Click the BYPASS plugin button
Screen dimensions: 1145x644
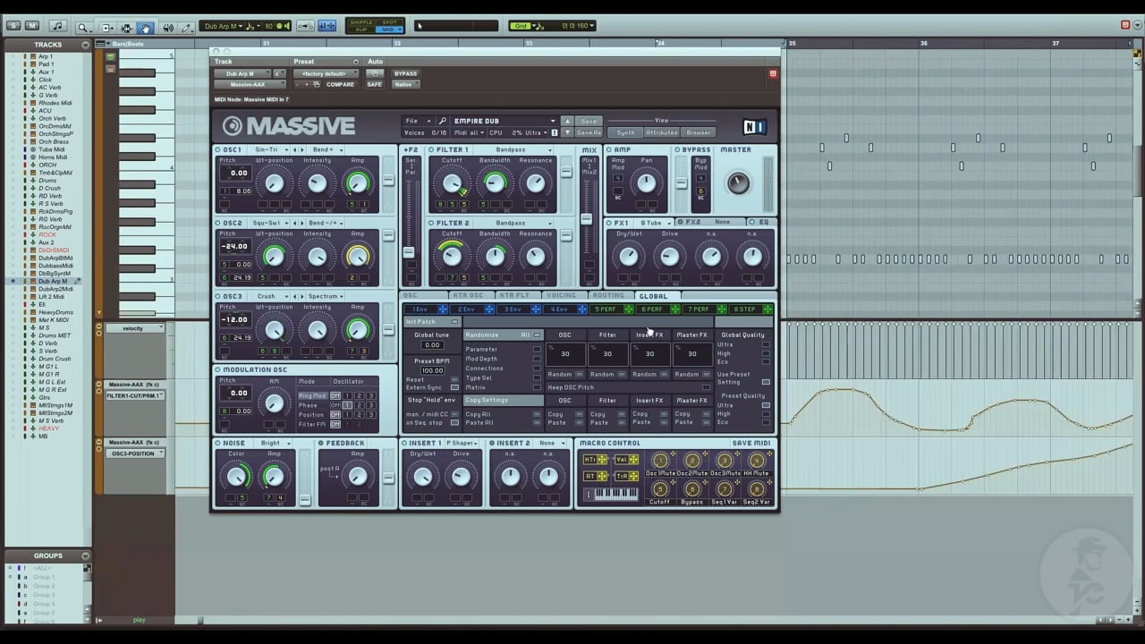(x=405, y=73)
